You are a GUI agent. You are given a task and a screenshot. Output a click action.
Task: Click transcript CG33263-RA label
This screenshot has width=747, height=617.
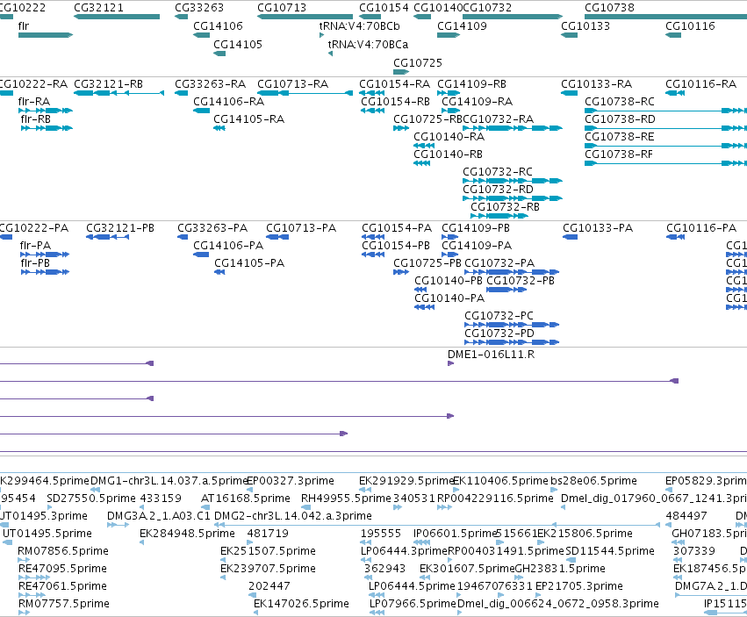tap(210, 84)
